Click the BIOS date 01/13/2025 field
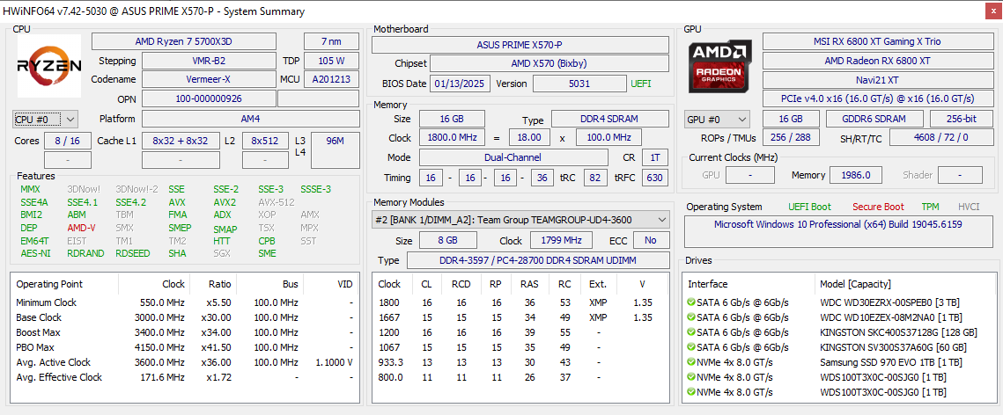This screenshot has height=415, width=1003. tap(461, 84)
